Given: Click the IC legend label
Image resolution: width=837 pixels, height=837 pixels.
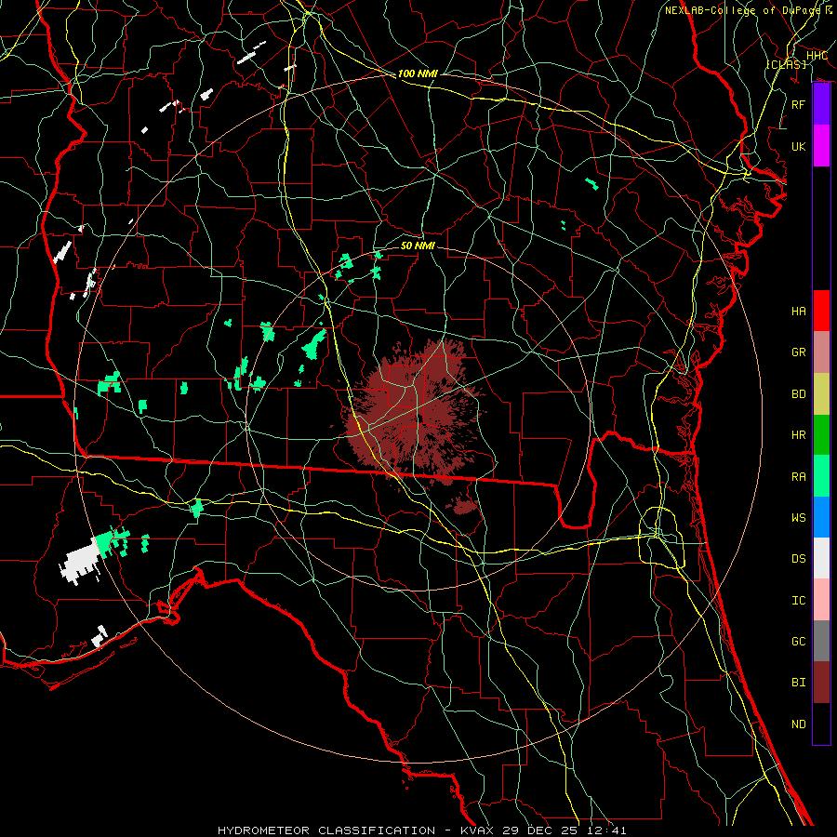Looking at the screenshot, I should (x=799, y=601).
